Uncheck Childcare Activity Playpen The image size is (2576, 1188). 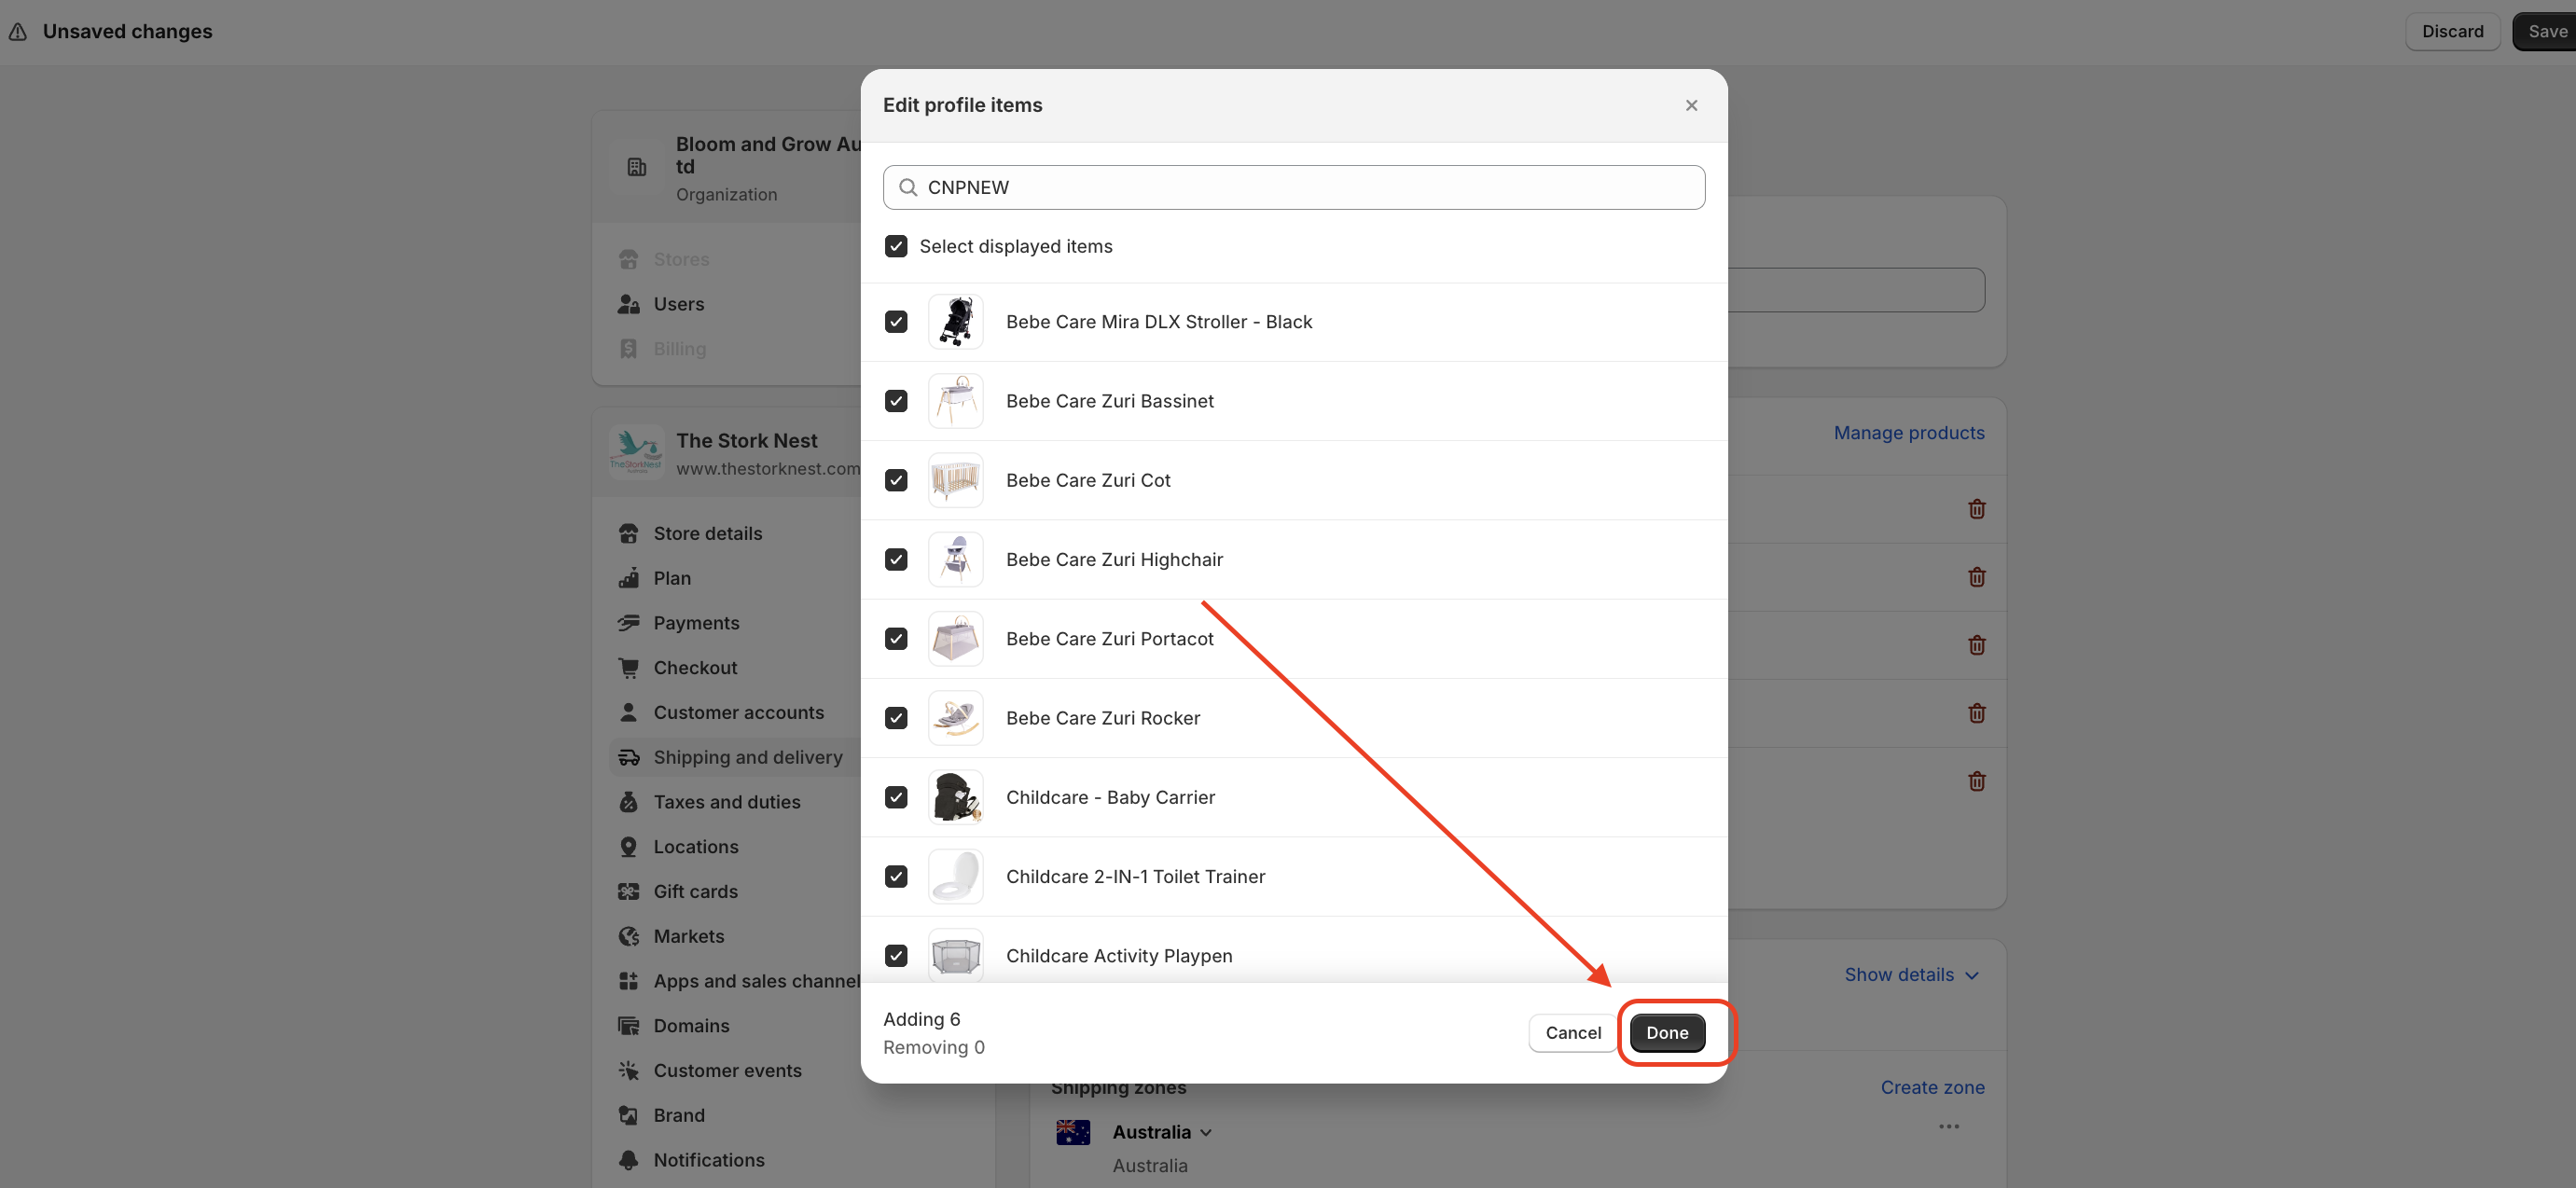(896, 955)
